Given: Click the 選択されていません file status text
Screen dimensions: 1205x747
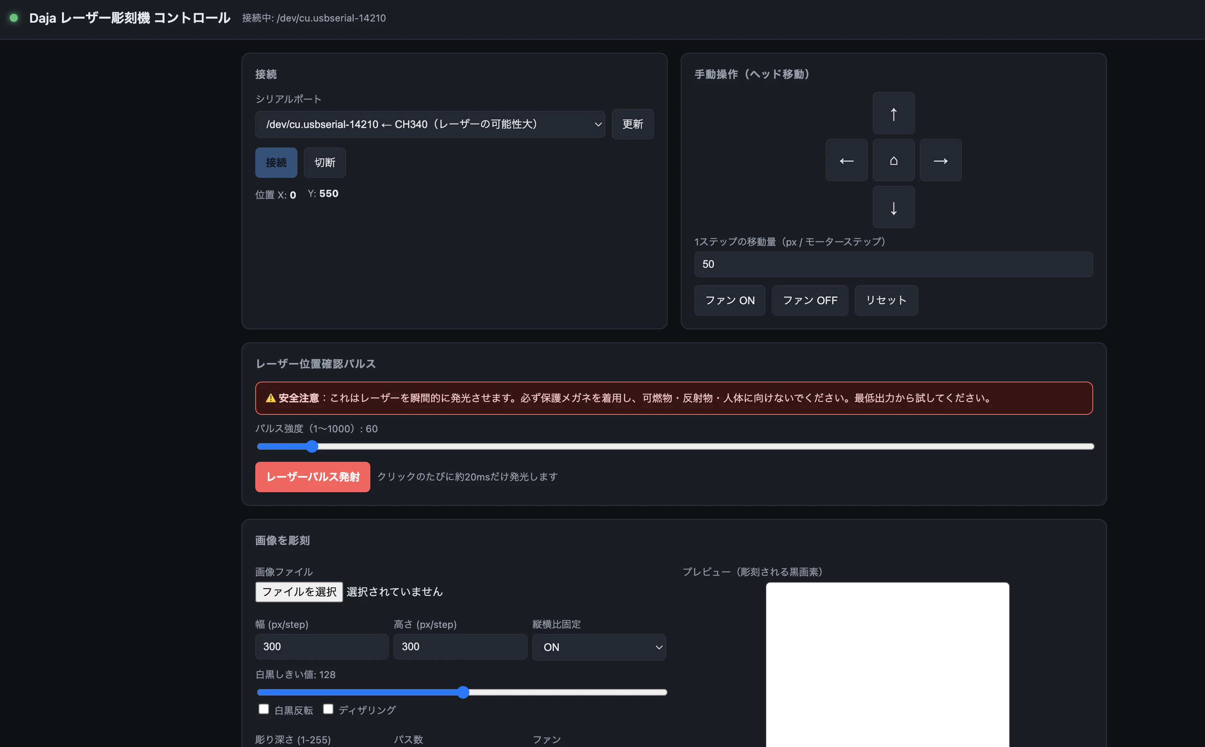Looking at the screenshot, I should point(394,592).
